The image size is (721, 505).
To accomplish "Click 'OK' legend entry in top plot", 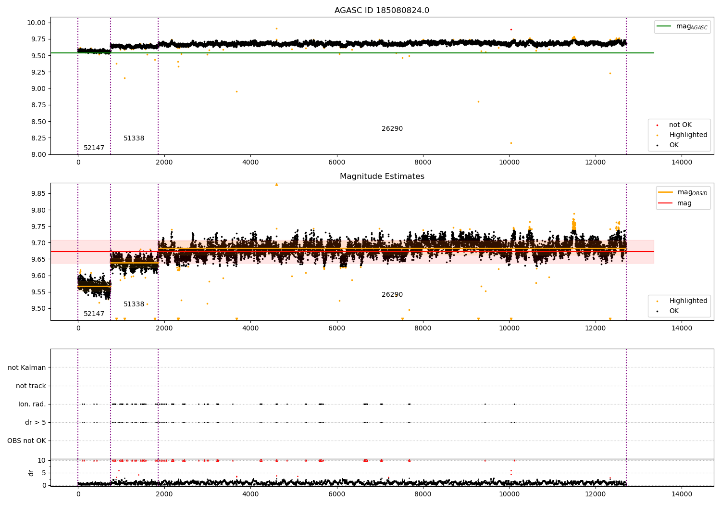I will pyautogui.click(x=669, y=145).
